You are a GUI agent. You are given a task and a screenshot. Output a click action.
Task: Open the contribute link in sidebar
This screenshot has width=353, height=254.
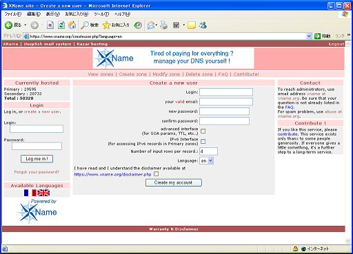[288, 134]
